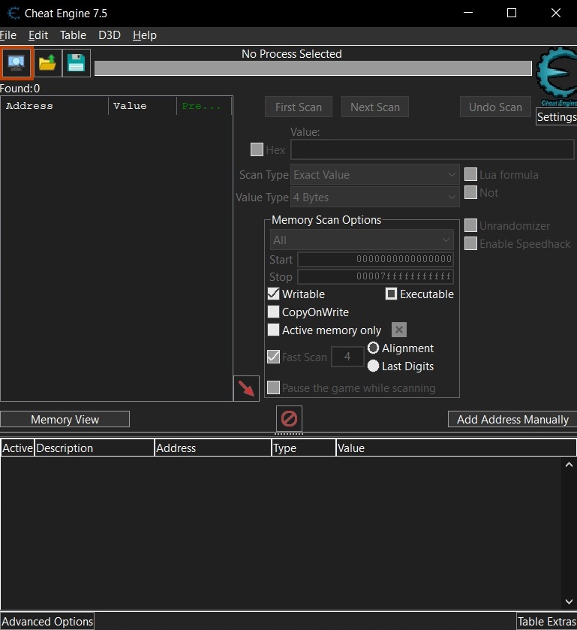Toggle the Executable checkbox
Viewport: 577px width, 630px height.
(x=391, y=294)
